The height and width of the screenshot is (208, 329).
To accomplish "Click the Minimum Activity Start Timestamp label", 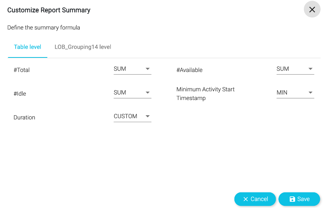I will coord(206,93).
